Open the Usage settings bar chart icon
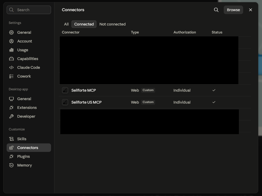 click(x=11, y=50)
